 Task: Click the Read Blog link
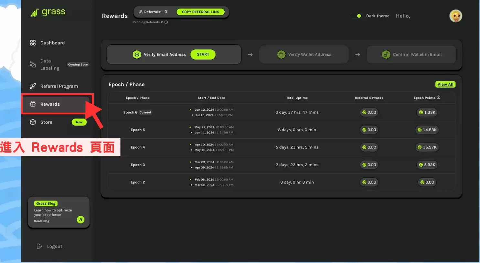point(42,221)
